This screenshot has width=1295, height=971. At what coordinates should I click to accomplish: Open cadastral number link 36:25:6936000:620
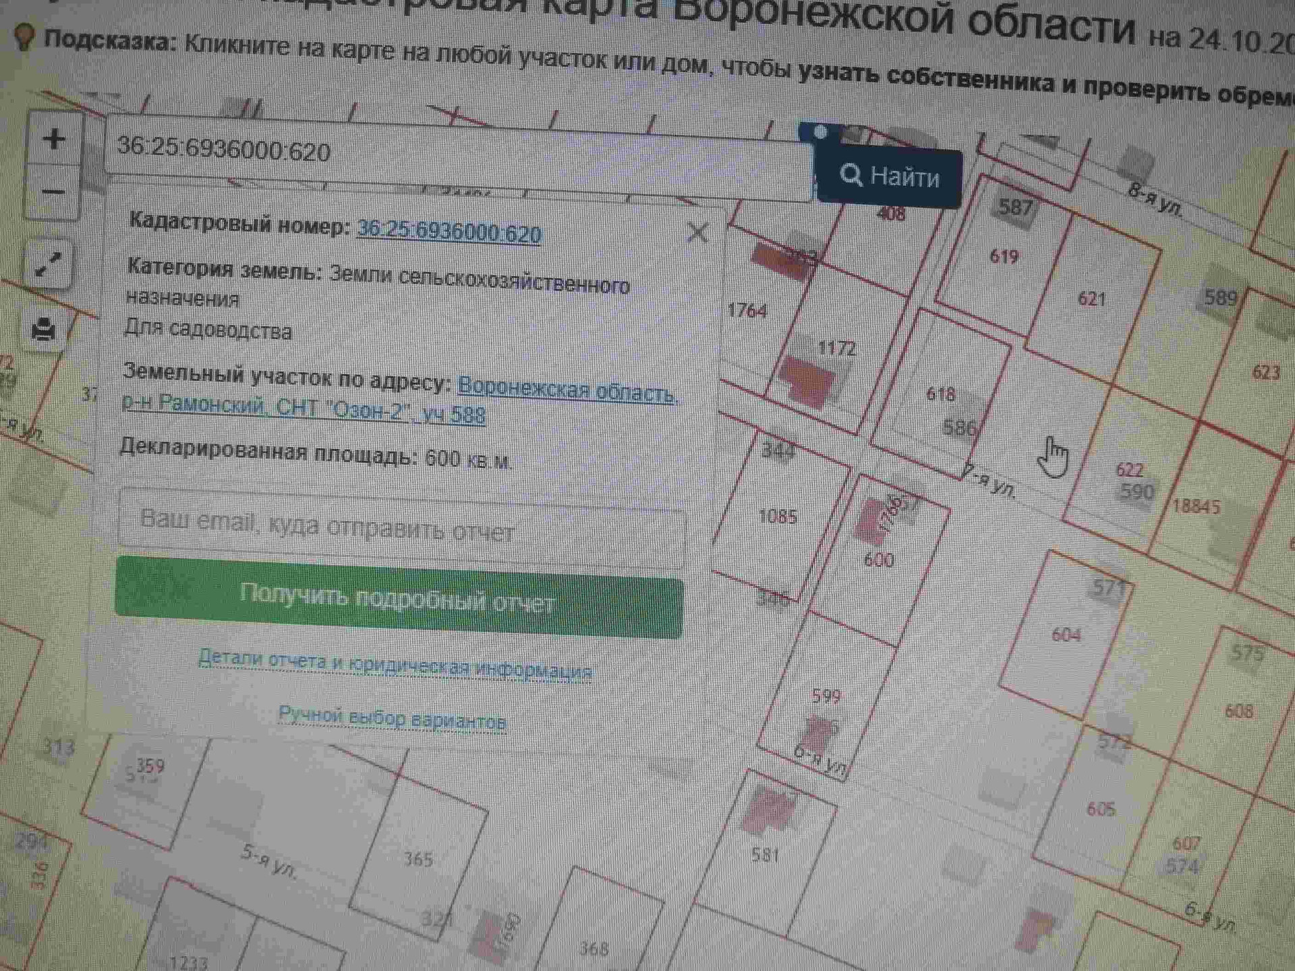click(449, 232)
